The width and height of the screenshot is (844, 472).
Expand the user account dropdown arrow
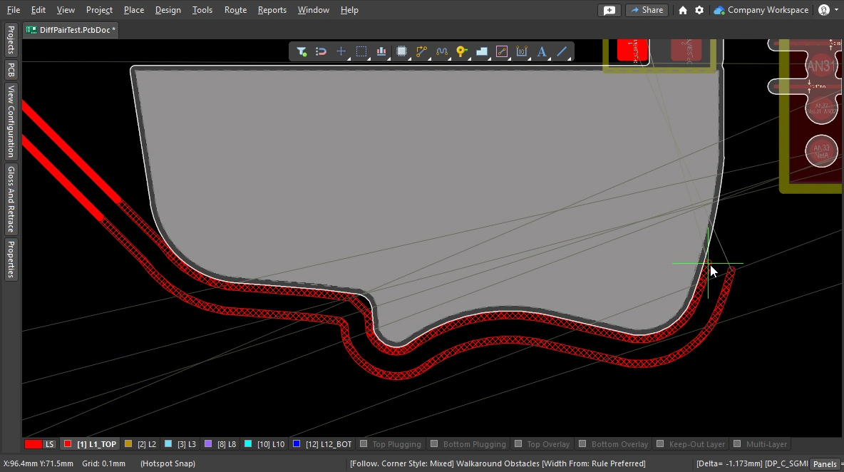(837, 10)
